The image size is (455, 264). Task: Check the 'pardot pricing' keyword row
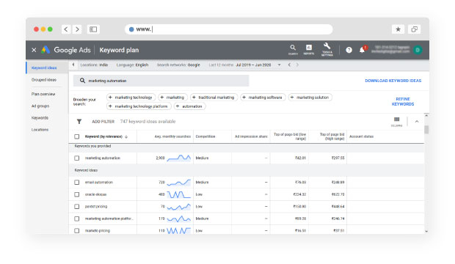pos(76,207)
